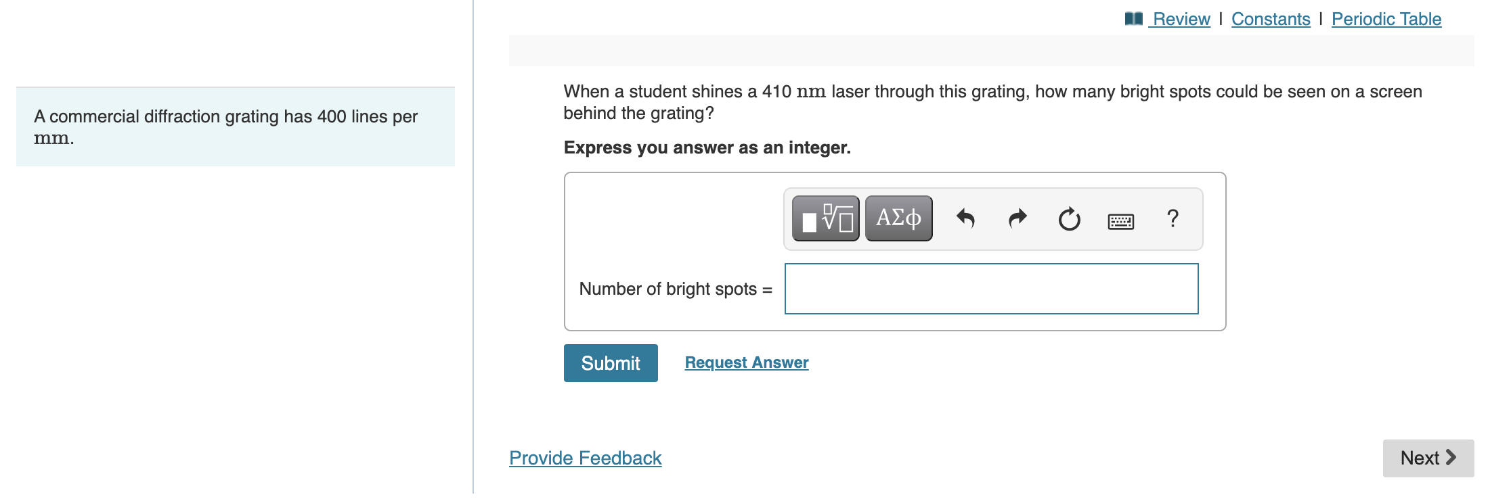Image resolution: width=1511 pixels, height=499 pixels.
Task: Open the Periodic Table
Action: pyautogui.click(x=1386, y=18)
